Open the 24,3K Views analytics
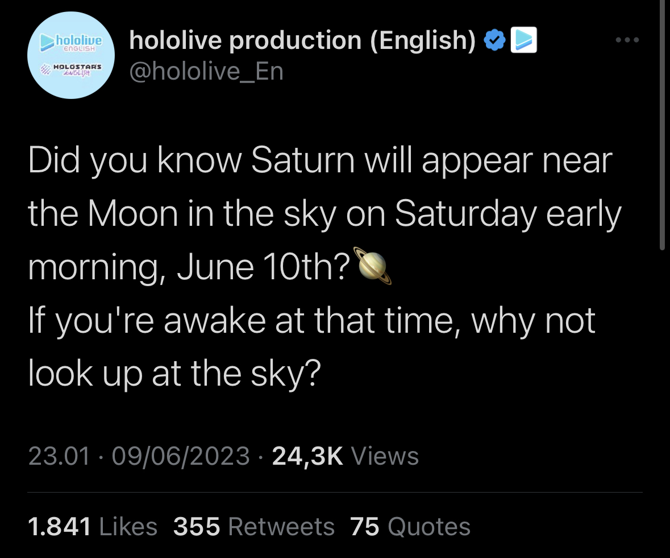Screen dimensions: 670x558 point(346,456)
